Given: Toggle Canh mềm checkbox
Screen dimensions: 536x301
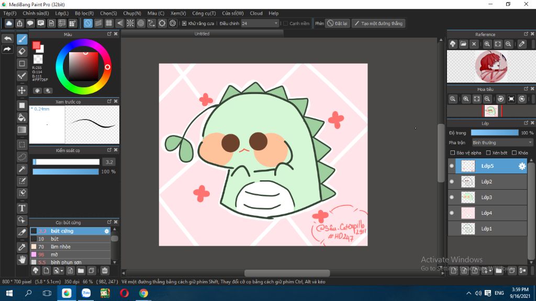Looking at the screenshot, I should click(x=285, y=24).
